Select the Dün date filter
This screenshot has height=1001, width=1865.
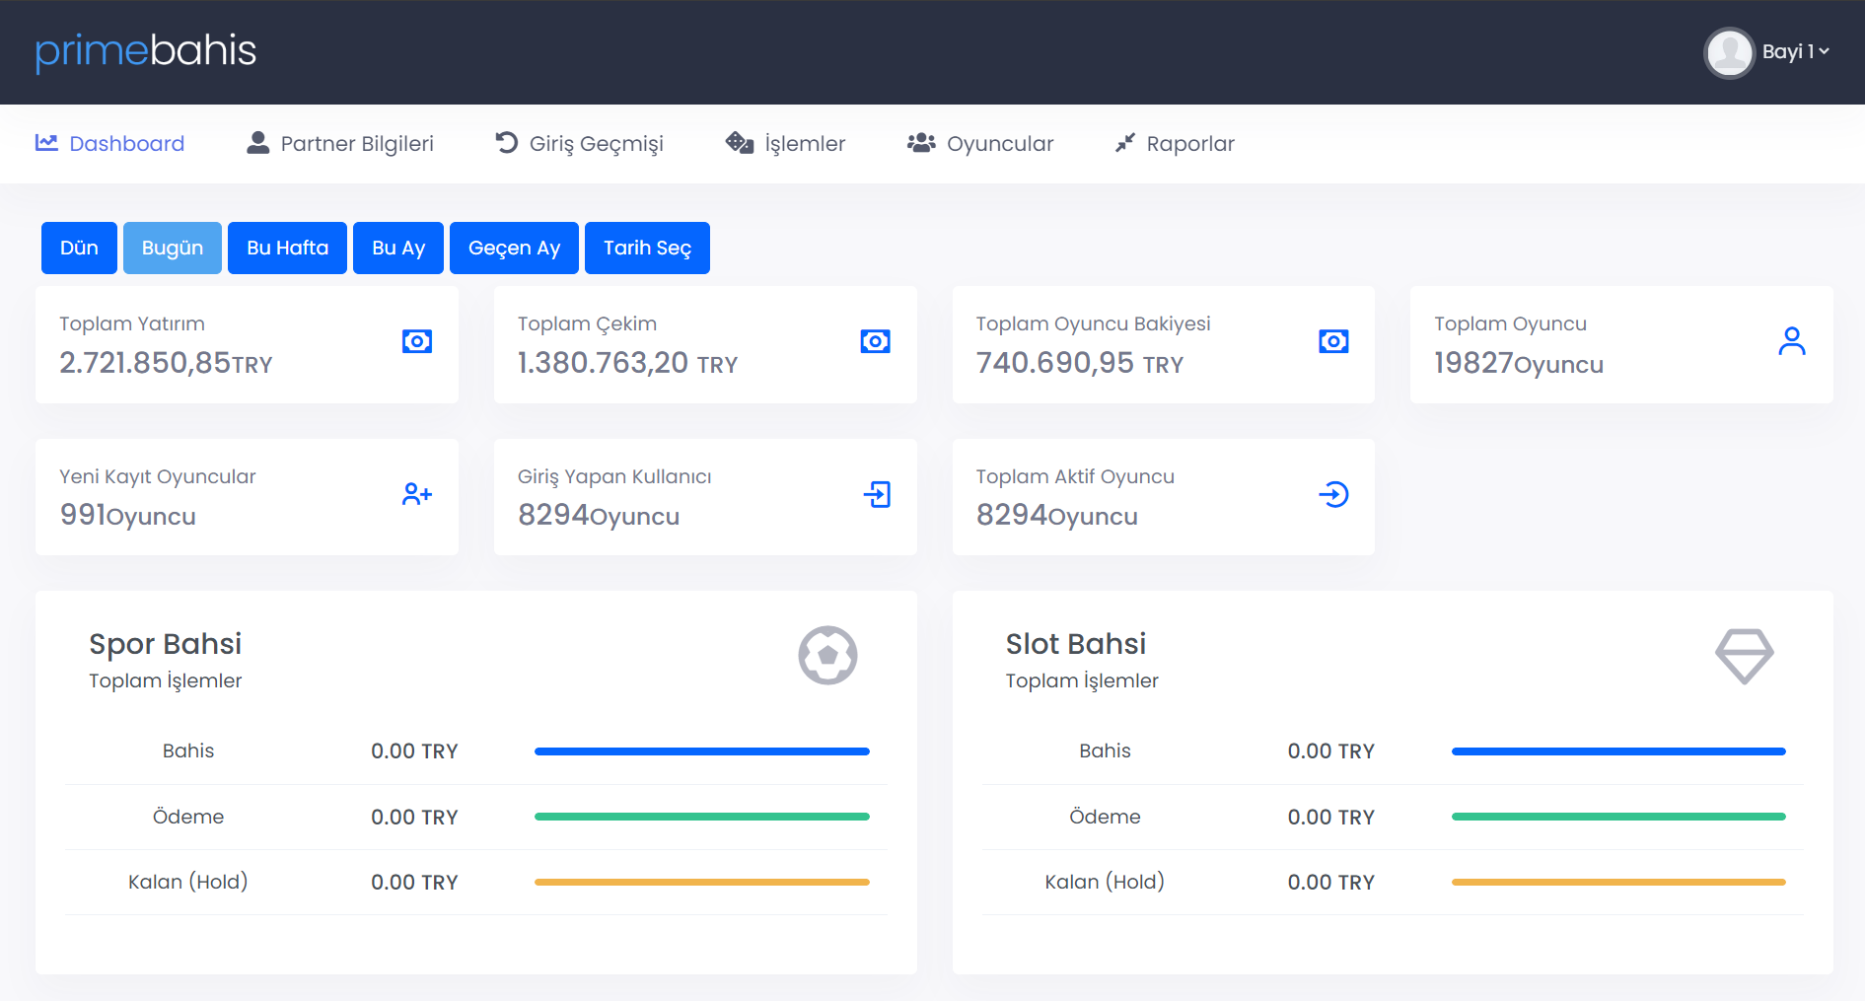tap(79, 249)
